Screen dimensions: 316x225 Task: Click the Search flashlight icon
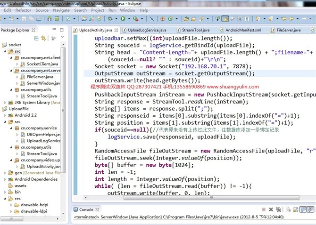point(201,19)
